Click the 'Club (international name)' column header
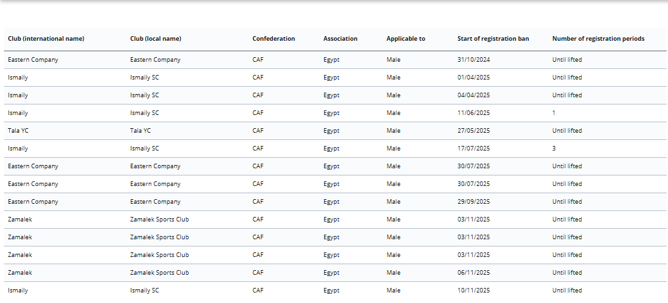This screenshot has width=668, height=303. pos(46,39)
